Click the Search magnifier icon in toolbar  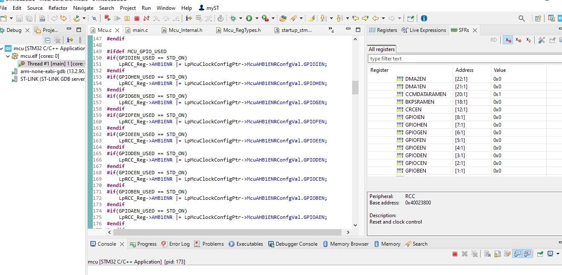point(522,18)
